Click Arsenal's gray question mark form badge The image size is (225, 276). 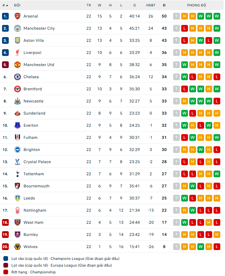pos(176,16)
